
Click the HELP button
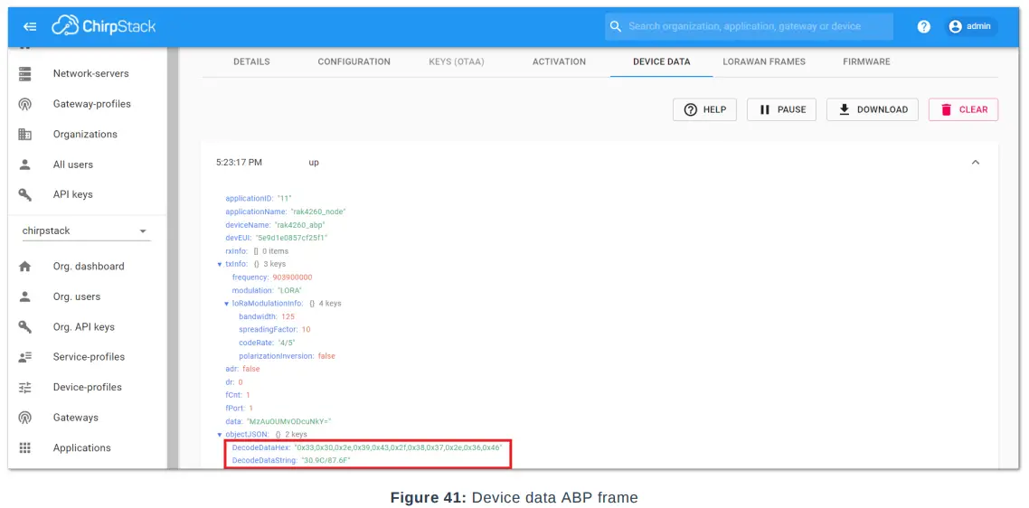tap(704, 109)
